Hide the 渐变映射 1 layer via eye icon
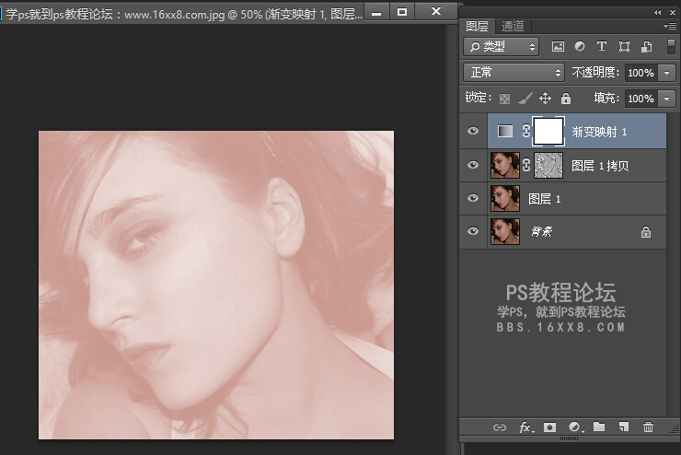The width and height of the screenshot is (681, 455). (473, 132)
